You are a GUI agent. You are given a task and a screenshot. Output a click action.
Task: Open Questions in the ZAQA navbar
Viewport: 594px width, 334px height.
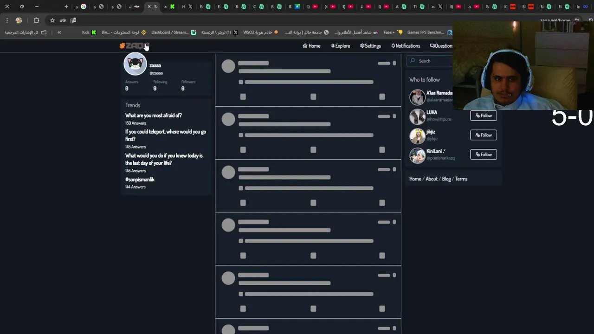tap(441, 46)
